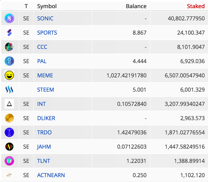Sort by the Balance column header
The image size is (208, 182).
136,6
